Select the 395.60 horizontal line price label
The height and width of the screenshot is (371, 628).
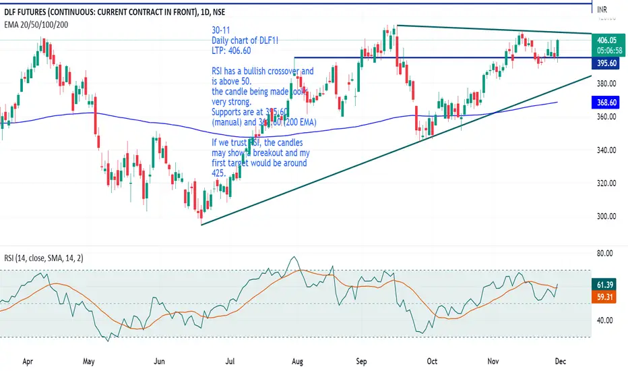[x=606, y=63]
